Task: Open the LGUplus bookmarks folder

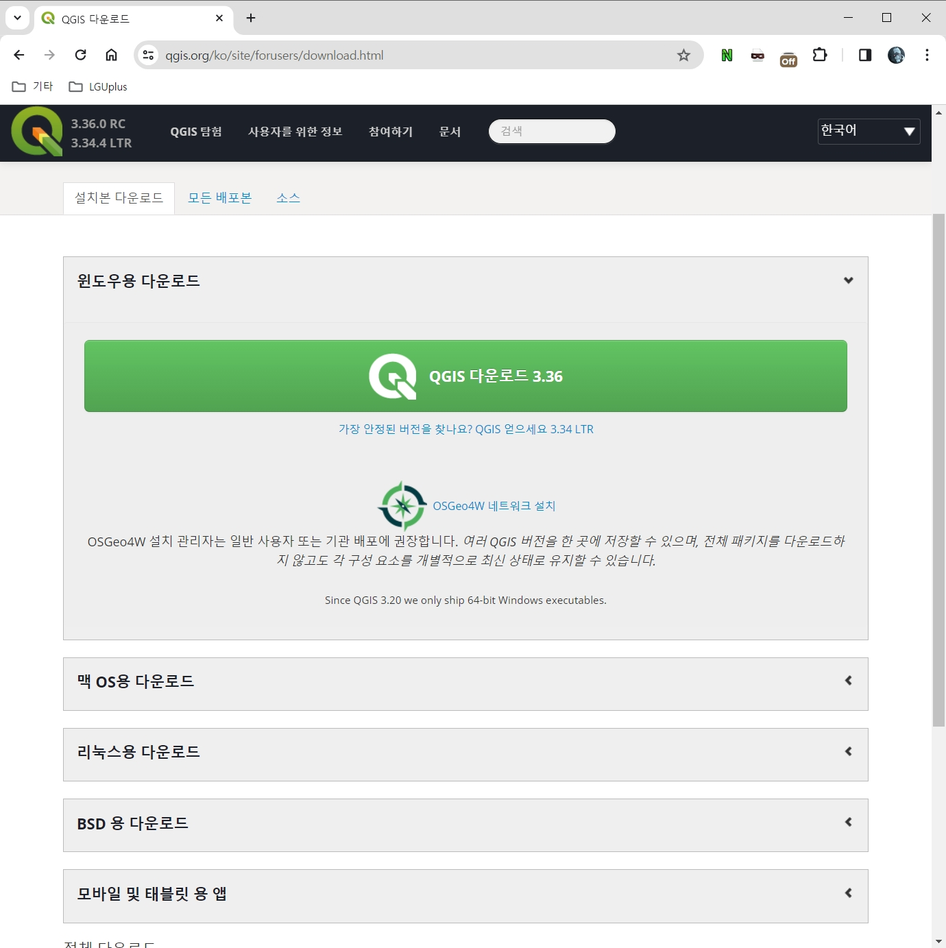Action: [98, 86]
